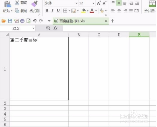Click the formula zoom magnifier icon
157x127 pixels.
pyautogui.click(x=48, y=28)
